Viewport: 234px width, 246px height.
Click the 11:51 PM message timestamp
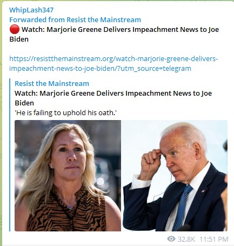[214, 239]
